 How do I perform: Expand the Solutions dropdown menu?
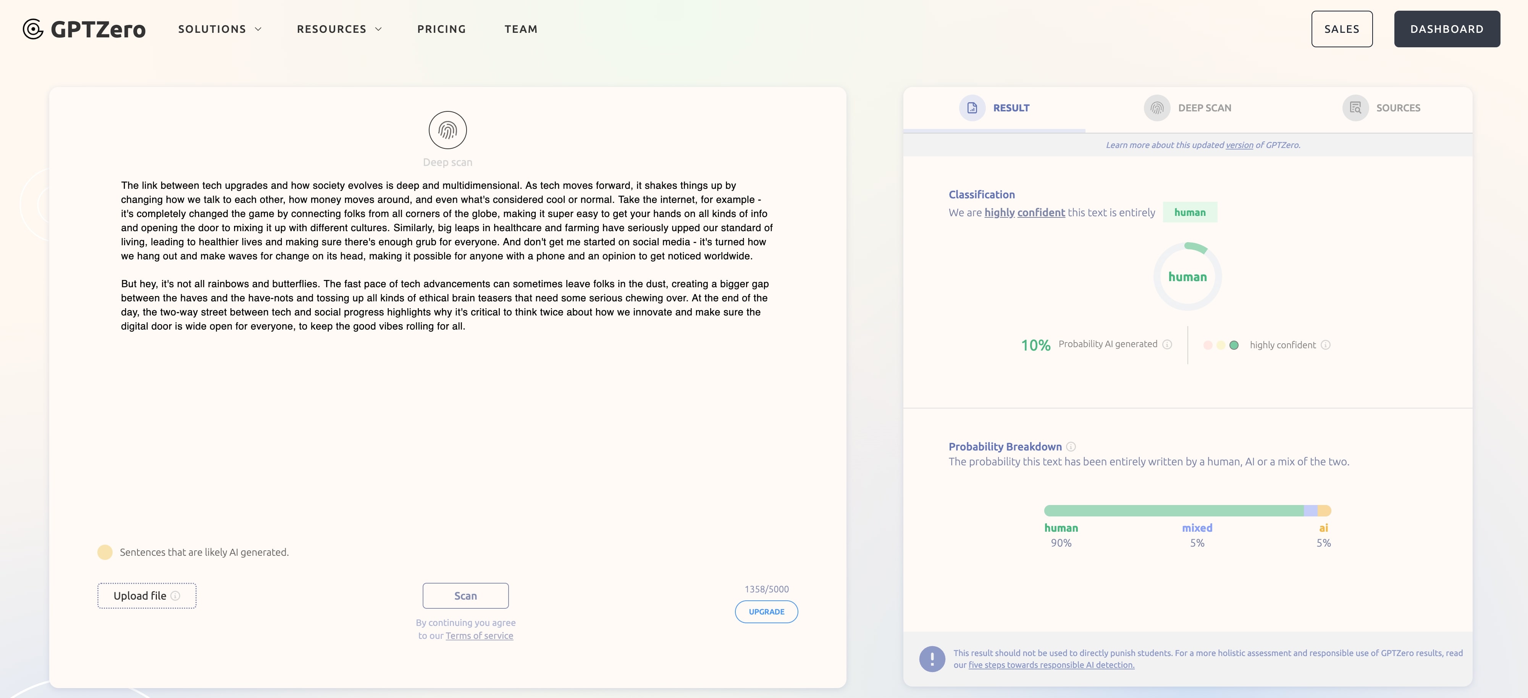point(220,29)
